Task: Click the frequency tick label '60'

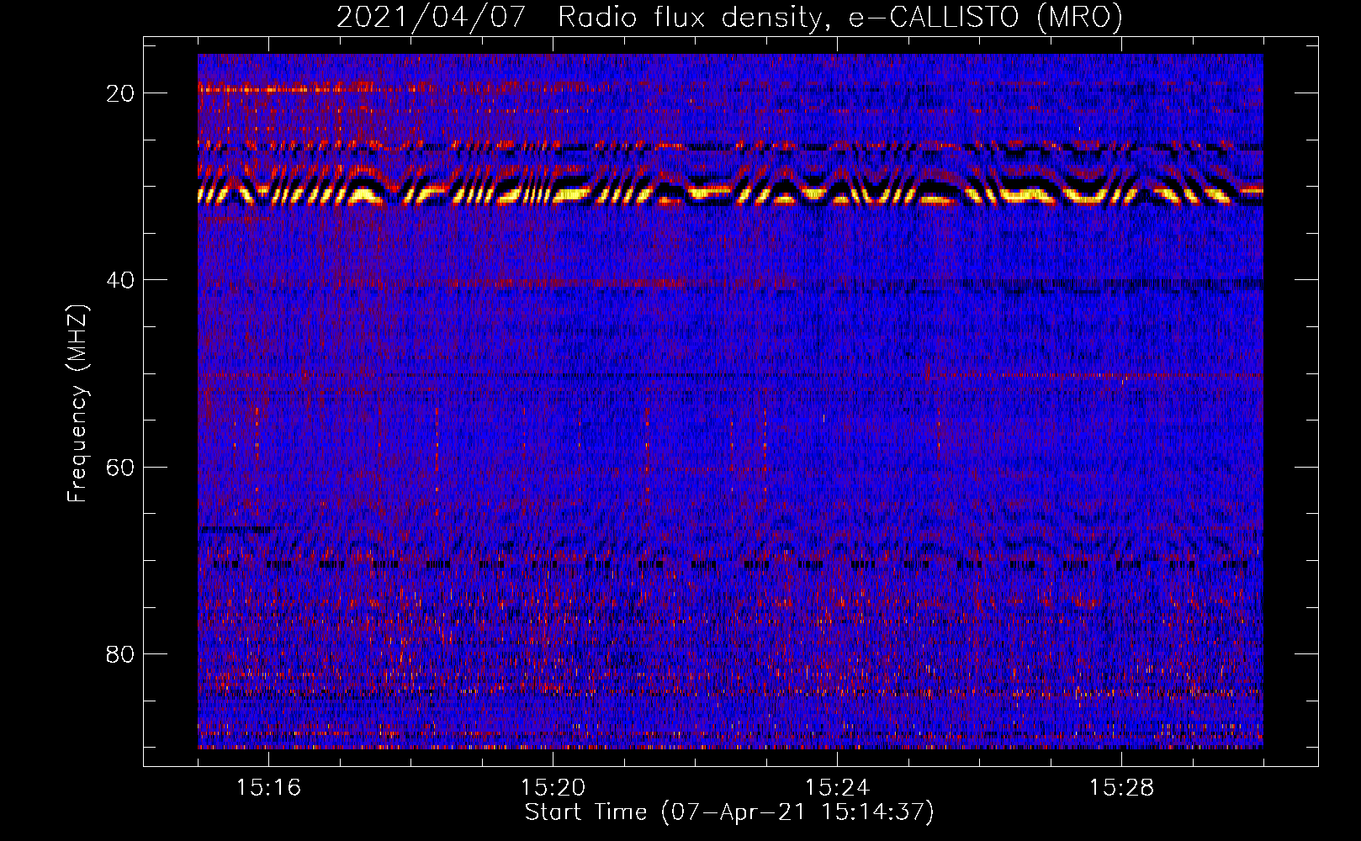Action: click(x=120, y=467)
